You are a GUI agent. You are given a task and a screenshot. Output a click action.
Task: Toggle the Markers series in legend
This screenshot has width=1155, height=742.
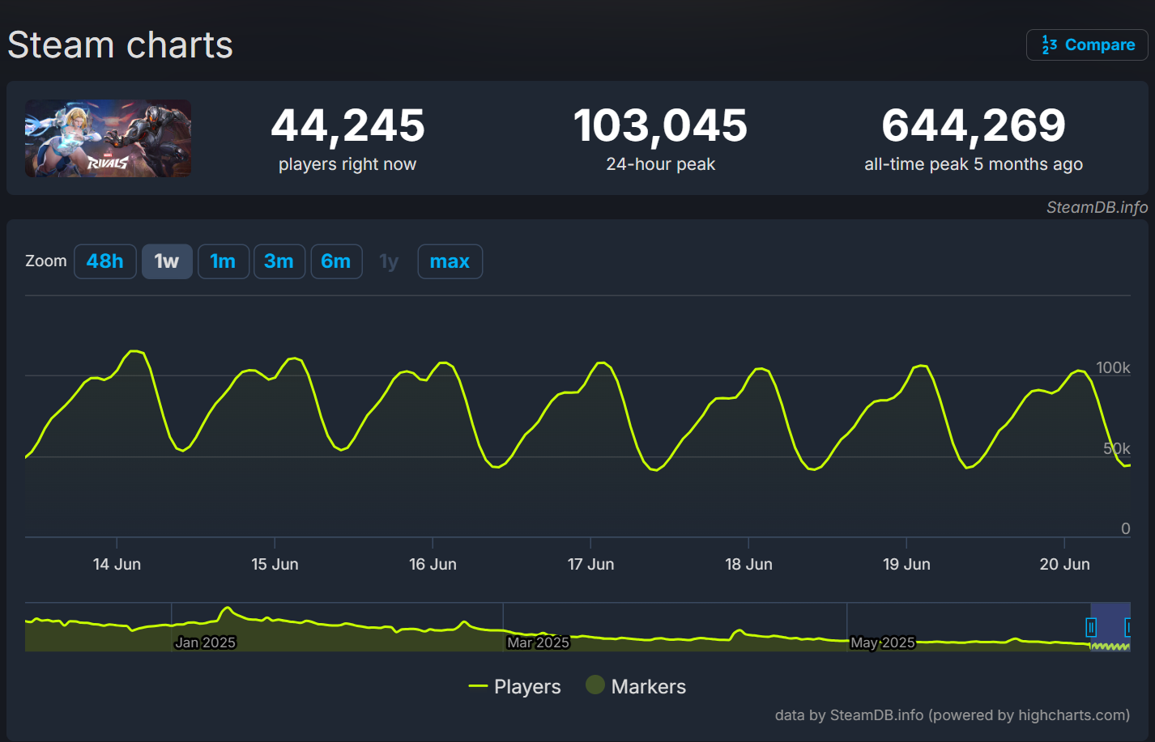(x=636, y=686)
